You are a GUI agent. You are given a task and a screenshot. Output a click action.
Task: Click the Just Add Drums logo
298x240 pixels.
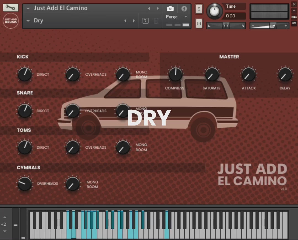click(11, 21)
